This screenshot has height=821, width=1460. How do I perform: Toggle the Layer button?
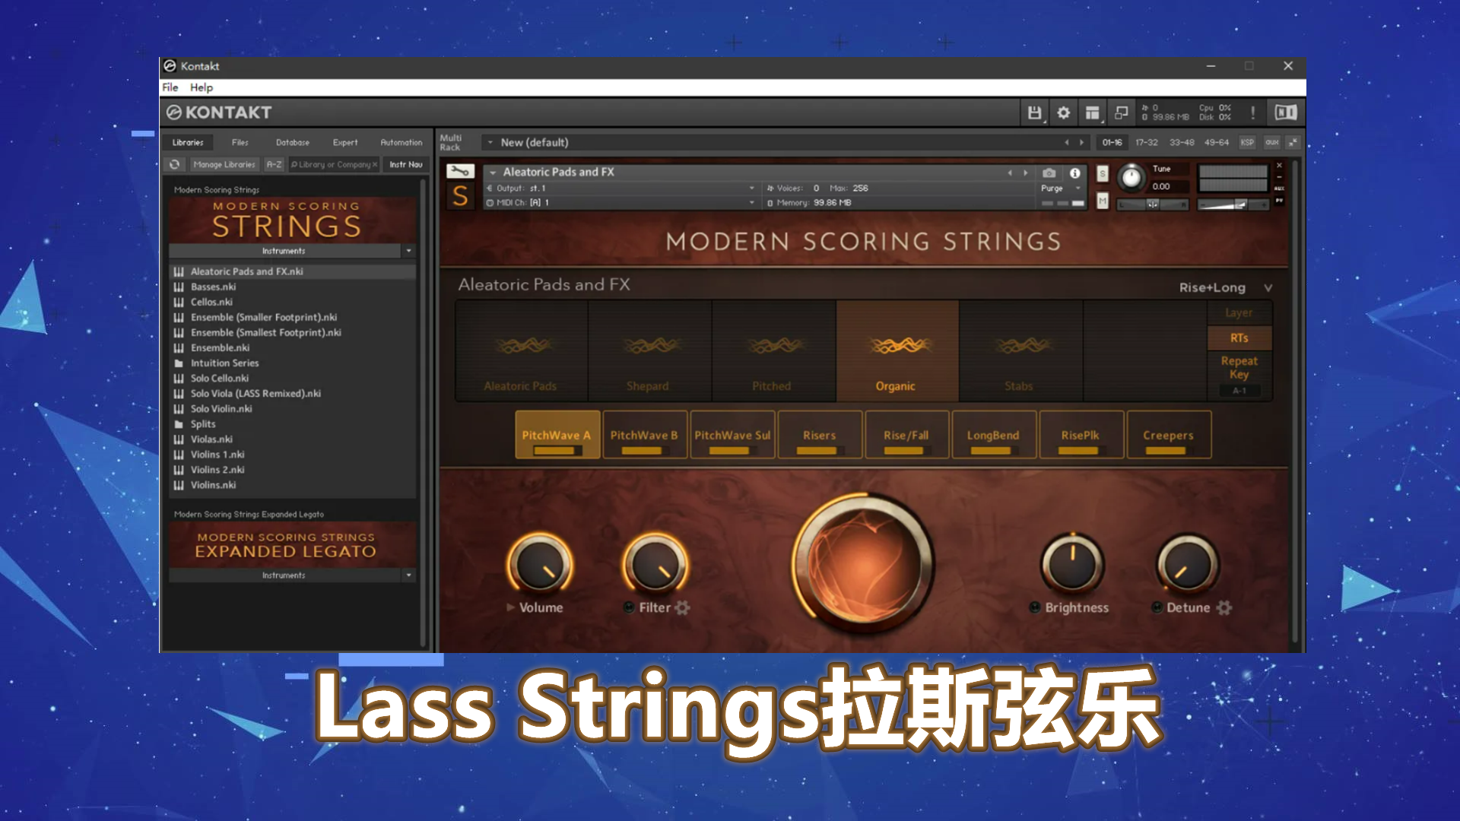click(1239, 312)
